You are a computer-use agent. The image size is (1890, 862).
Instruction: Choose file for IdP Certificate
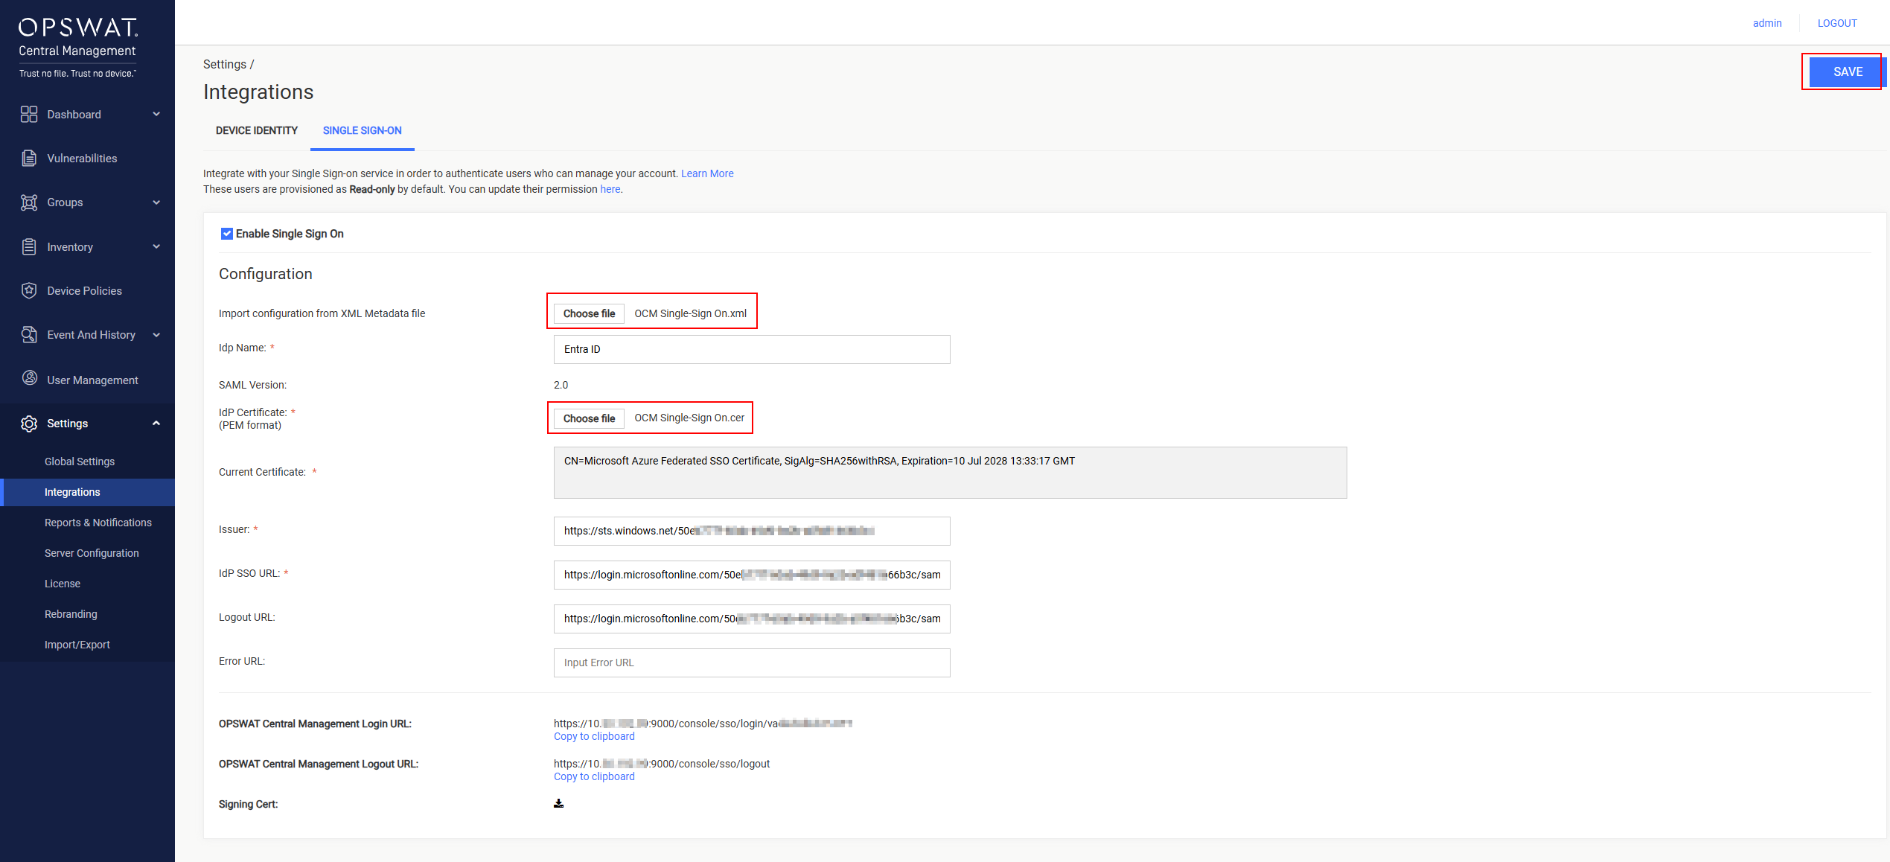pyautogui.click(x=589, y=418)
